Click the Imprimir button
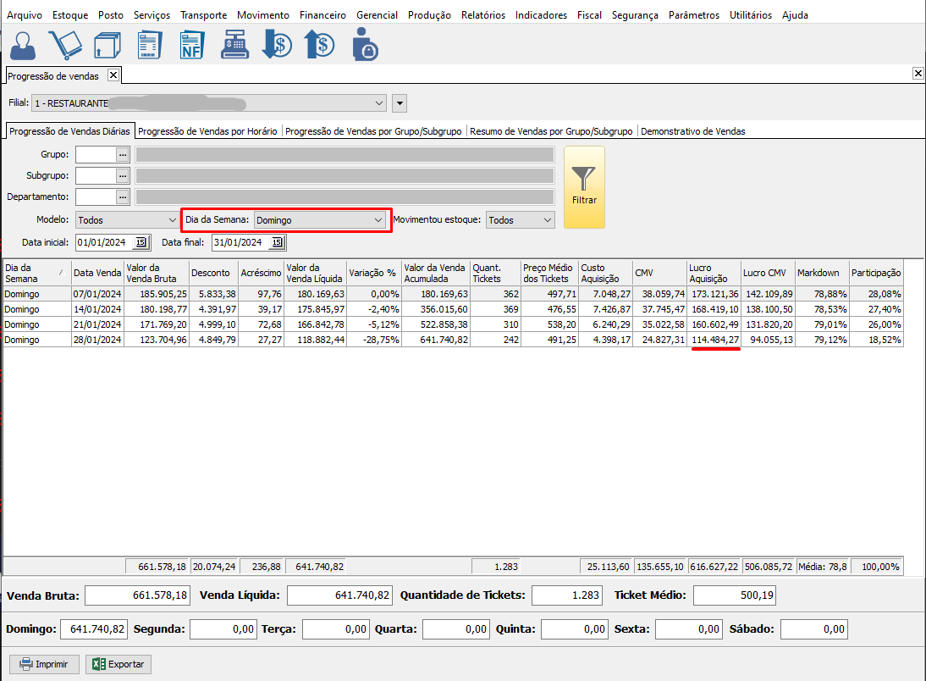The width and height of the screenshot is (926, 681). tap(44, 664)
